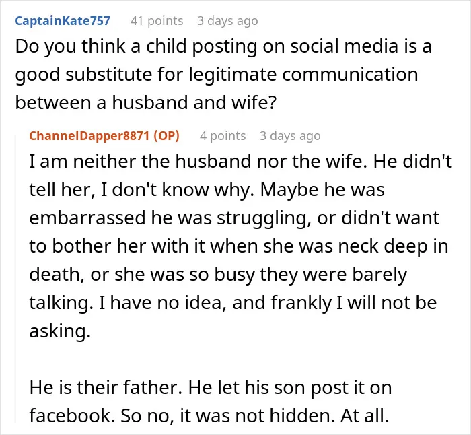Screen dimensions: 471x435
Task: Click the line starting 'death, or she was so busy'
Action: click(218, 275)
